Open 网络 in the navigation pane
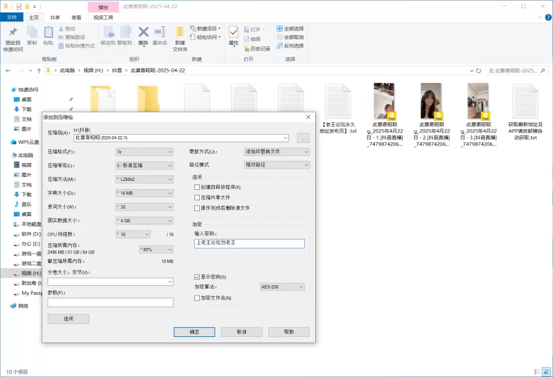Screen dimensions: 553x377 pyautogui.click(x=19, y=306)
